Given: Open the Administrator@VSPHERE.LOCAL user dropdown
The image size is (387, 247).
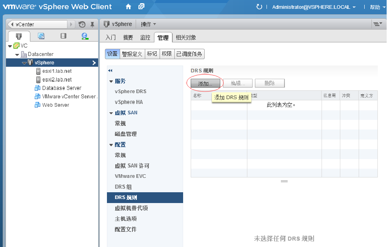Looking at the screenshot, I should [314, 7].
